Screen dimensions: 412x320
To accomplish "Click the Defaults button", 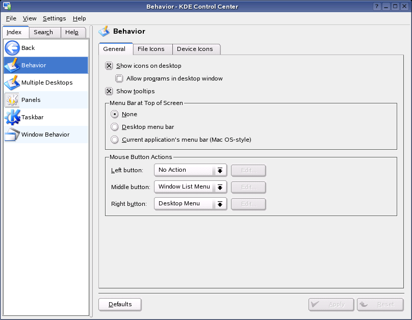I will click(120, 304).
